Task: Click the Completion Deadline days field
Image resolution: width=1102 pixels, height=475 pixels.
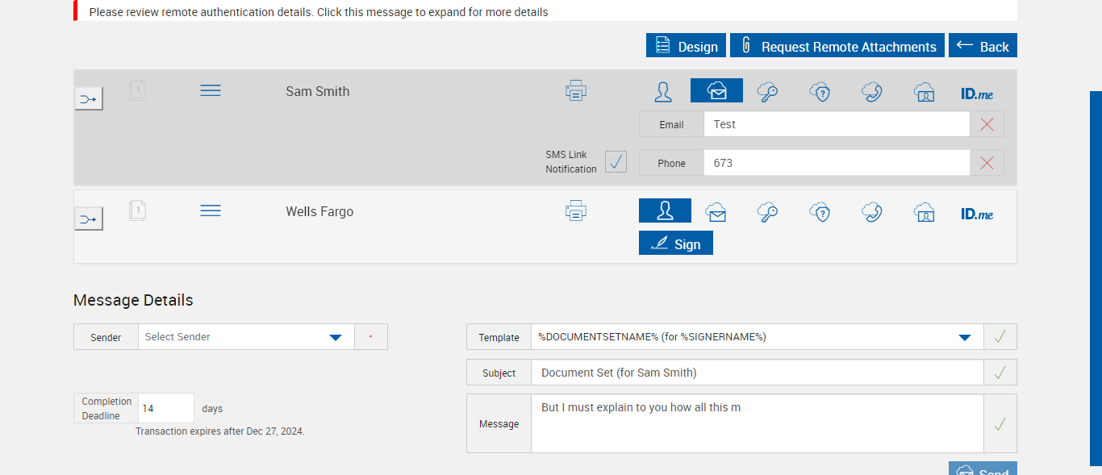Action: [x=165, y=409]
